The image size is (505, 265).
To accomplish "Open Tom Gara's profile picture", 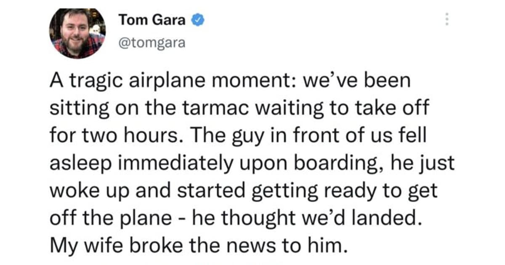I will tap(77, 33).
